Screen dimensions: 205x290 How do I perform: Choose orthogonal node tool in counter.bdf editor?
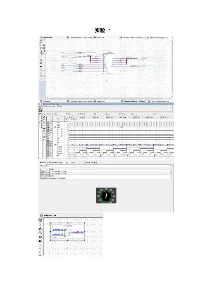click(x=41, y=51)
